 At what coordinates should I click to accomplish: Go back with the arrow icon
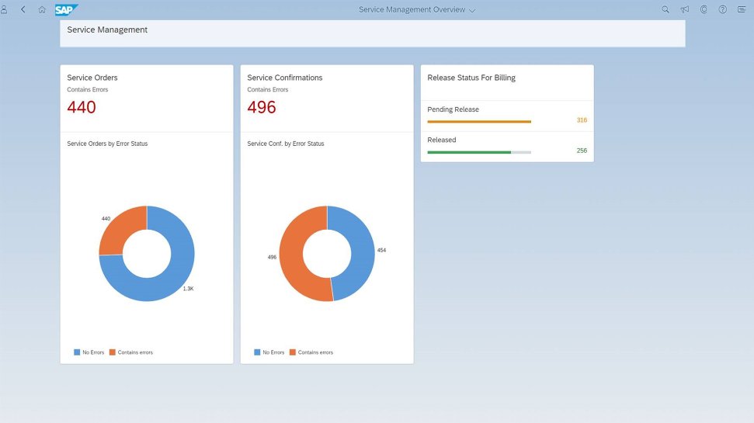coord(23,9)
